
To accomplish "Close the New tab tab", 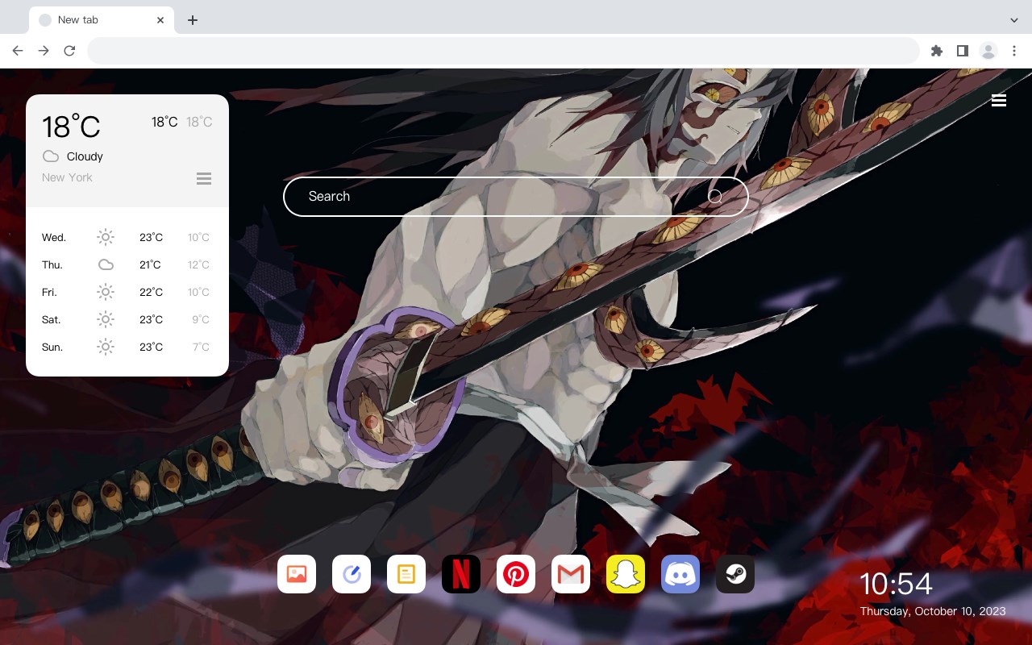I will (160, 20).
